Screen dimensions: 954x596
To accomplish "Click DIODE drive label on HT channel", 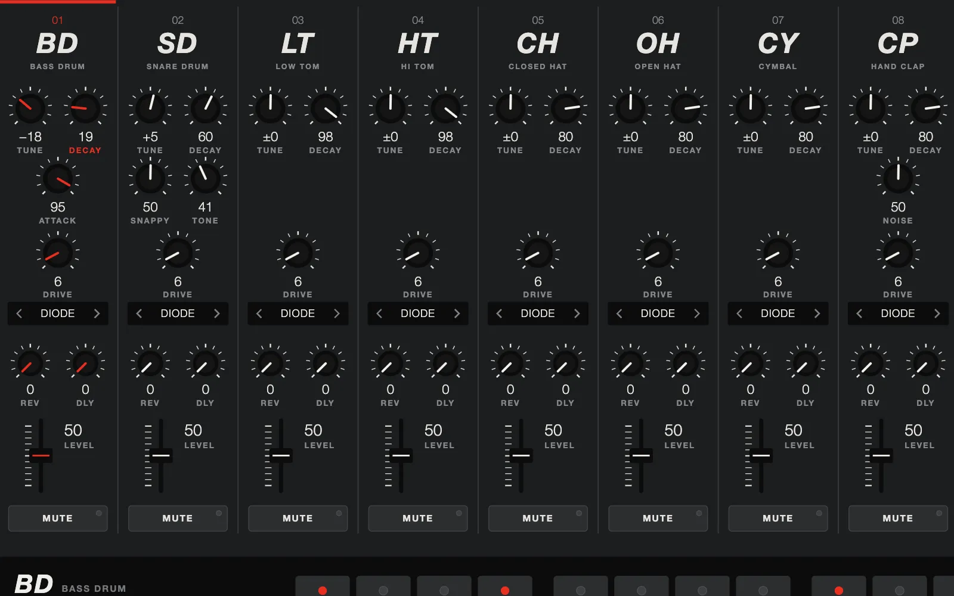I will coord(418,313).
